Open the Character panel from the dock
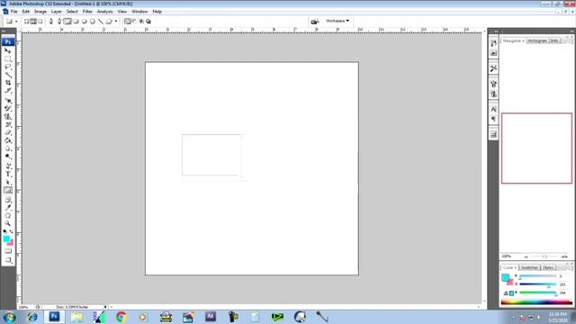The image size is (576, 324). click(x=493, y=109)
